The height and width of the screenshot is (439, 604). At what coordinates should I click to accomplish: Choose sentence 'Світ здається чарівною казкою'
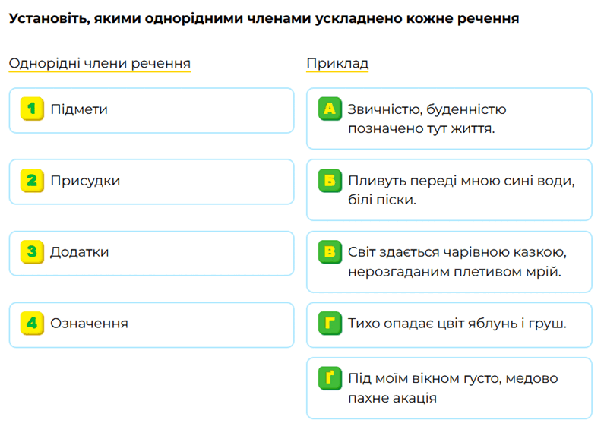[449, 261]
